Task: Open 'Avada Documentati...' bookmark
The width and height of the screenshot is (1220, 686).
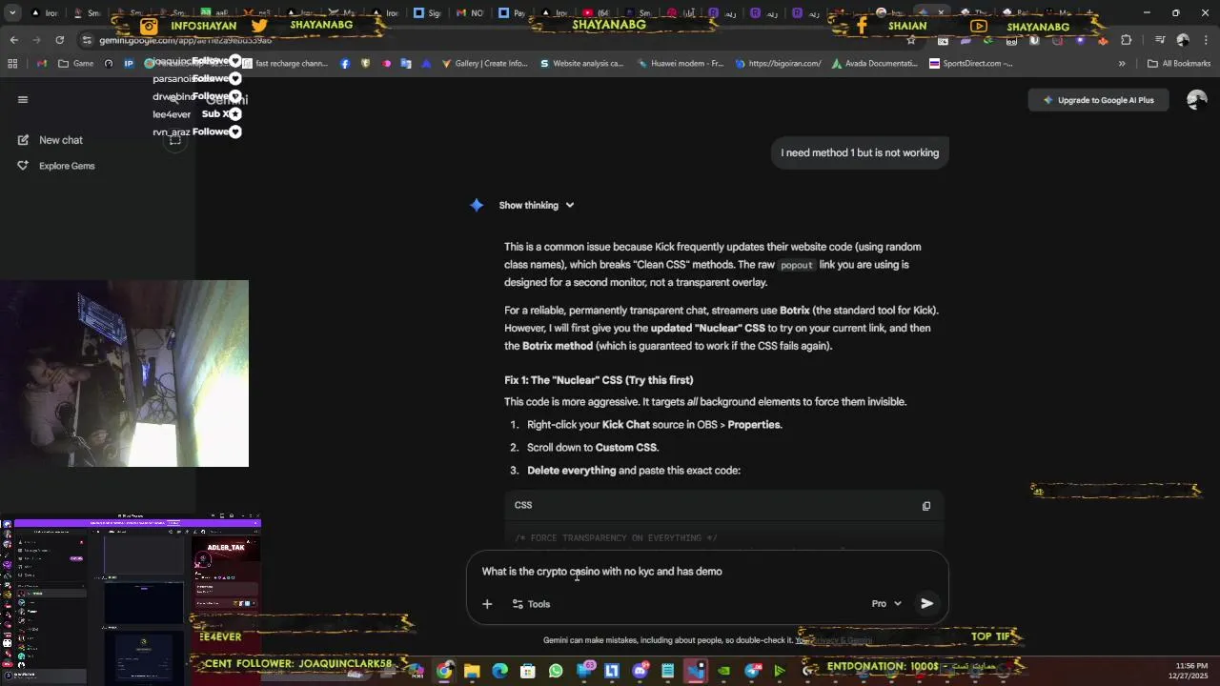Action: point(874,64)
